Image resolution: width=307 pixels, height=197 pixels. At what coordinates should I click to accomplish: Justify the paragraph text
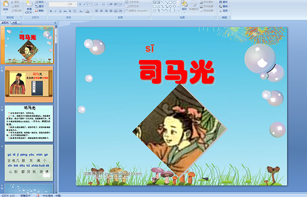pos(111,11)
